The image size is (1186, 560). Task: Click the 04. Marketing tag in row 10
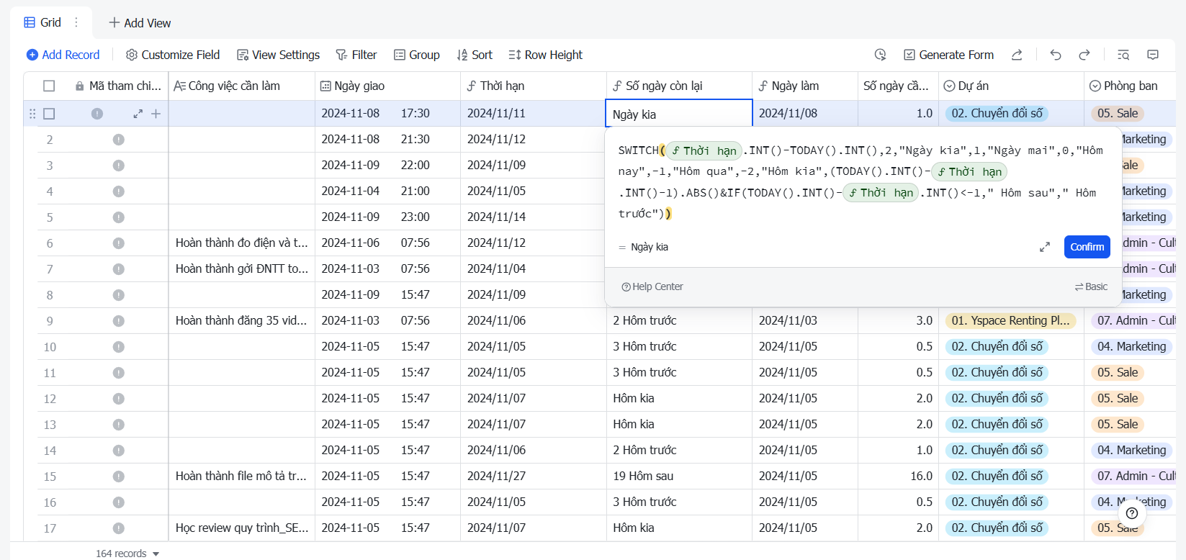(x=1131, y=346)
